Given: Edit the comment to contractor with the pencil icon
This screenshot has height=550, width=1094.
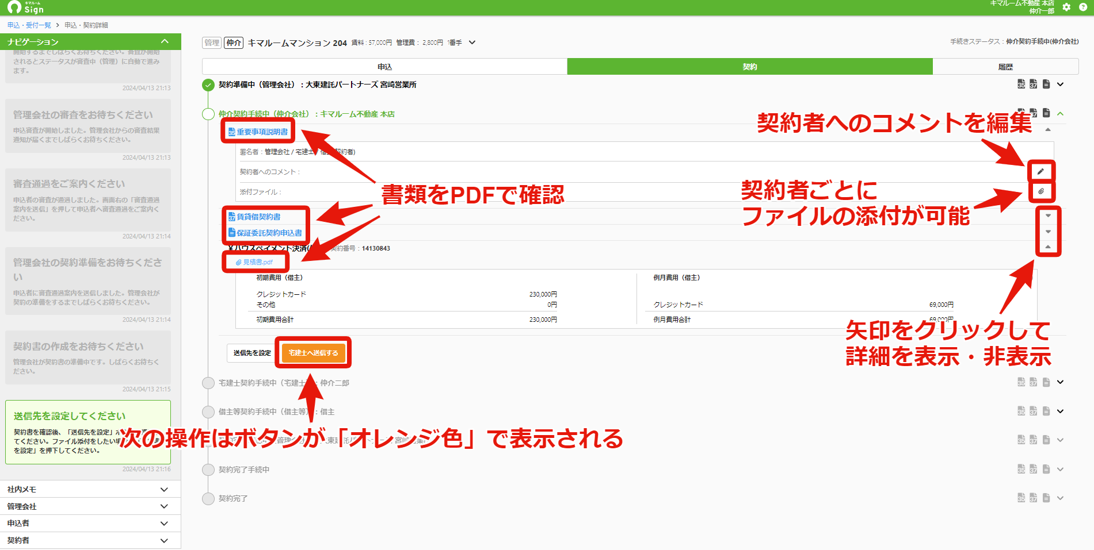Looking at the screenshot, I should pos(1040,171).
